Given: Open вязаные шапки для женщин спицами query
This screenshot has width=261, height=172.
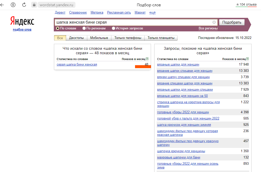Looking at the screenshot, I should pyautogui.click(x=185, y=90).
